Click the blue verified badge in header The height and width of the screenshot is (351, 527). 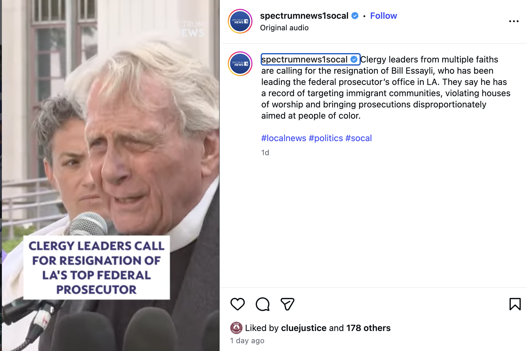355,16
